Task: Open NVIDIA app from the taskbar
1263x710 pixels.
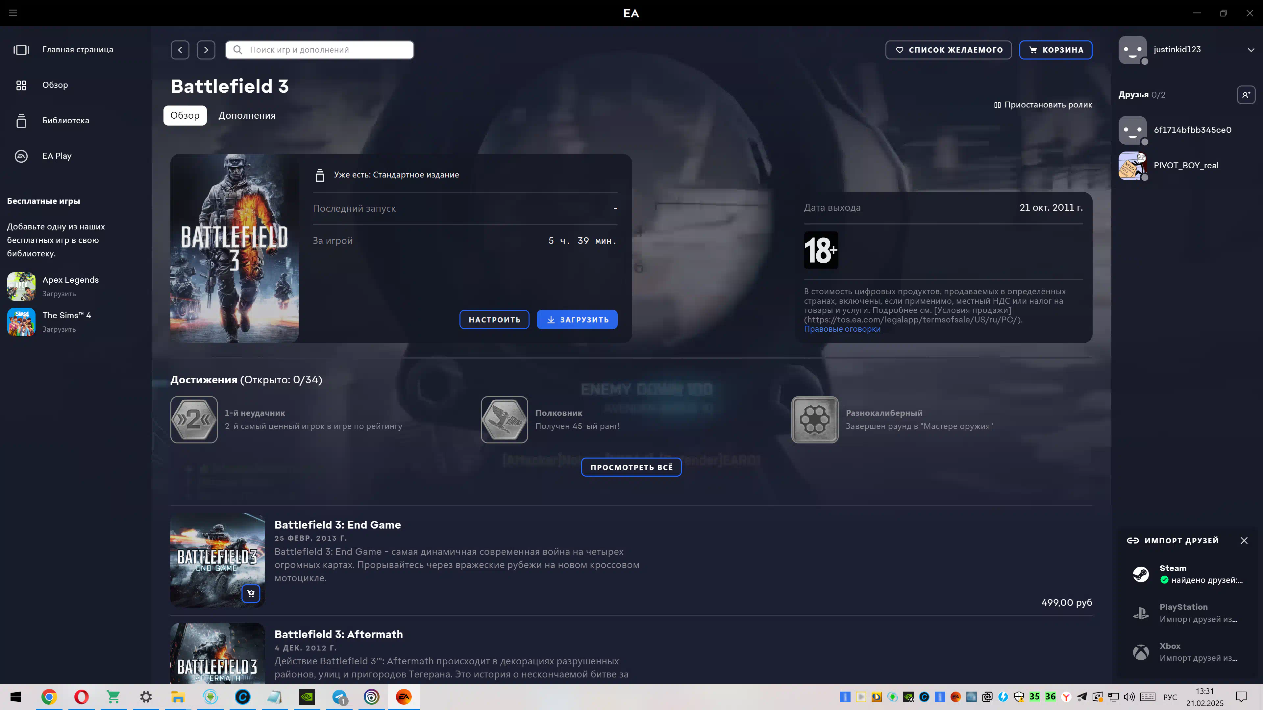Action: point(307,697)
